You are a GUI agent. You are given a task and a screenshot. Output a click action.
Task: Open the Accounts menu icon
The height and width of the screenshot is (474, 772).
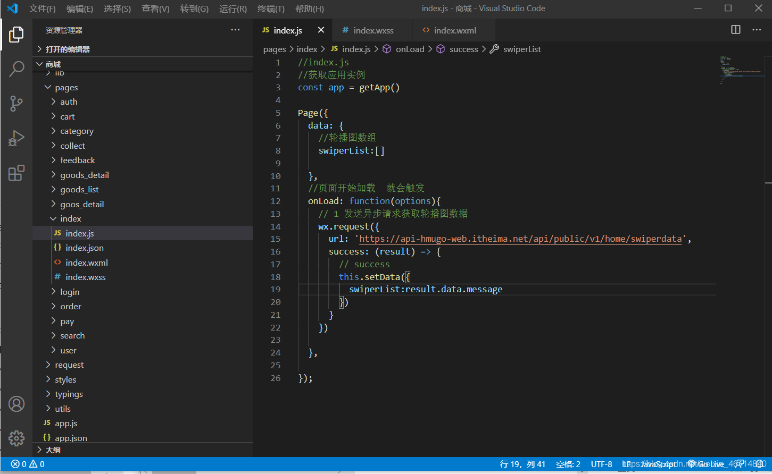[x=16, y=404]
